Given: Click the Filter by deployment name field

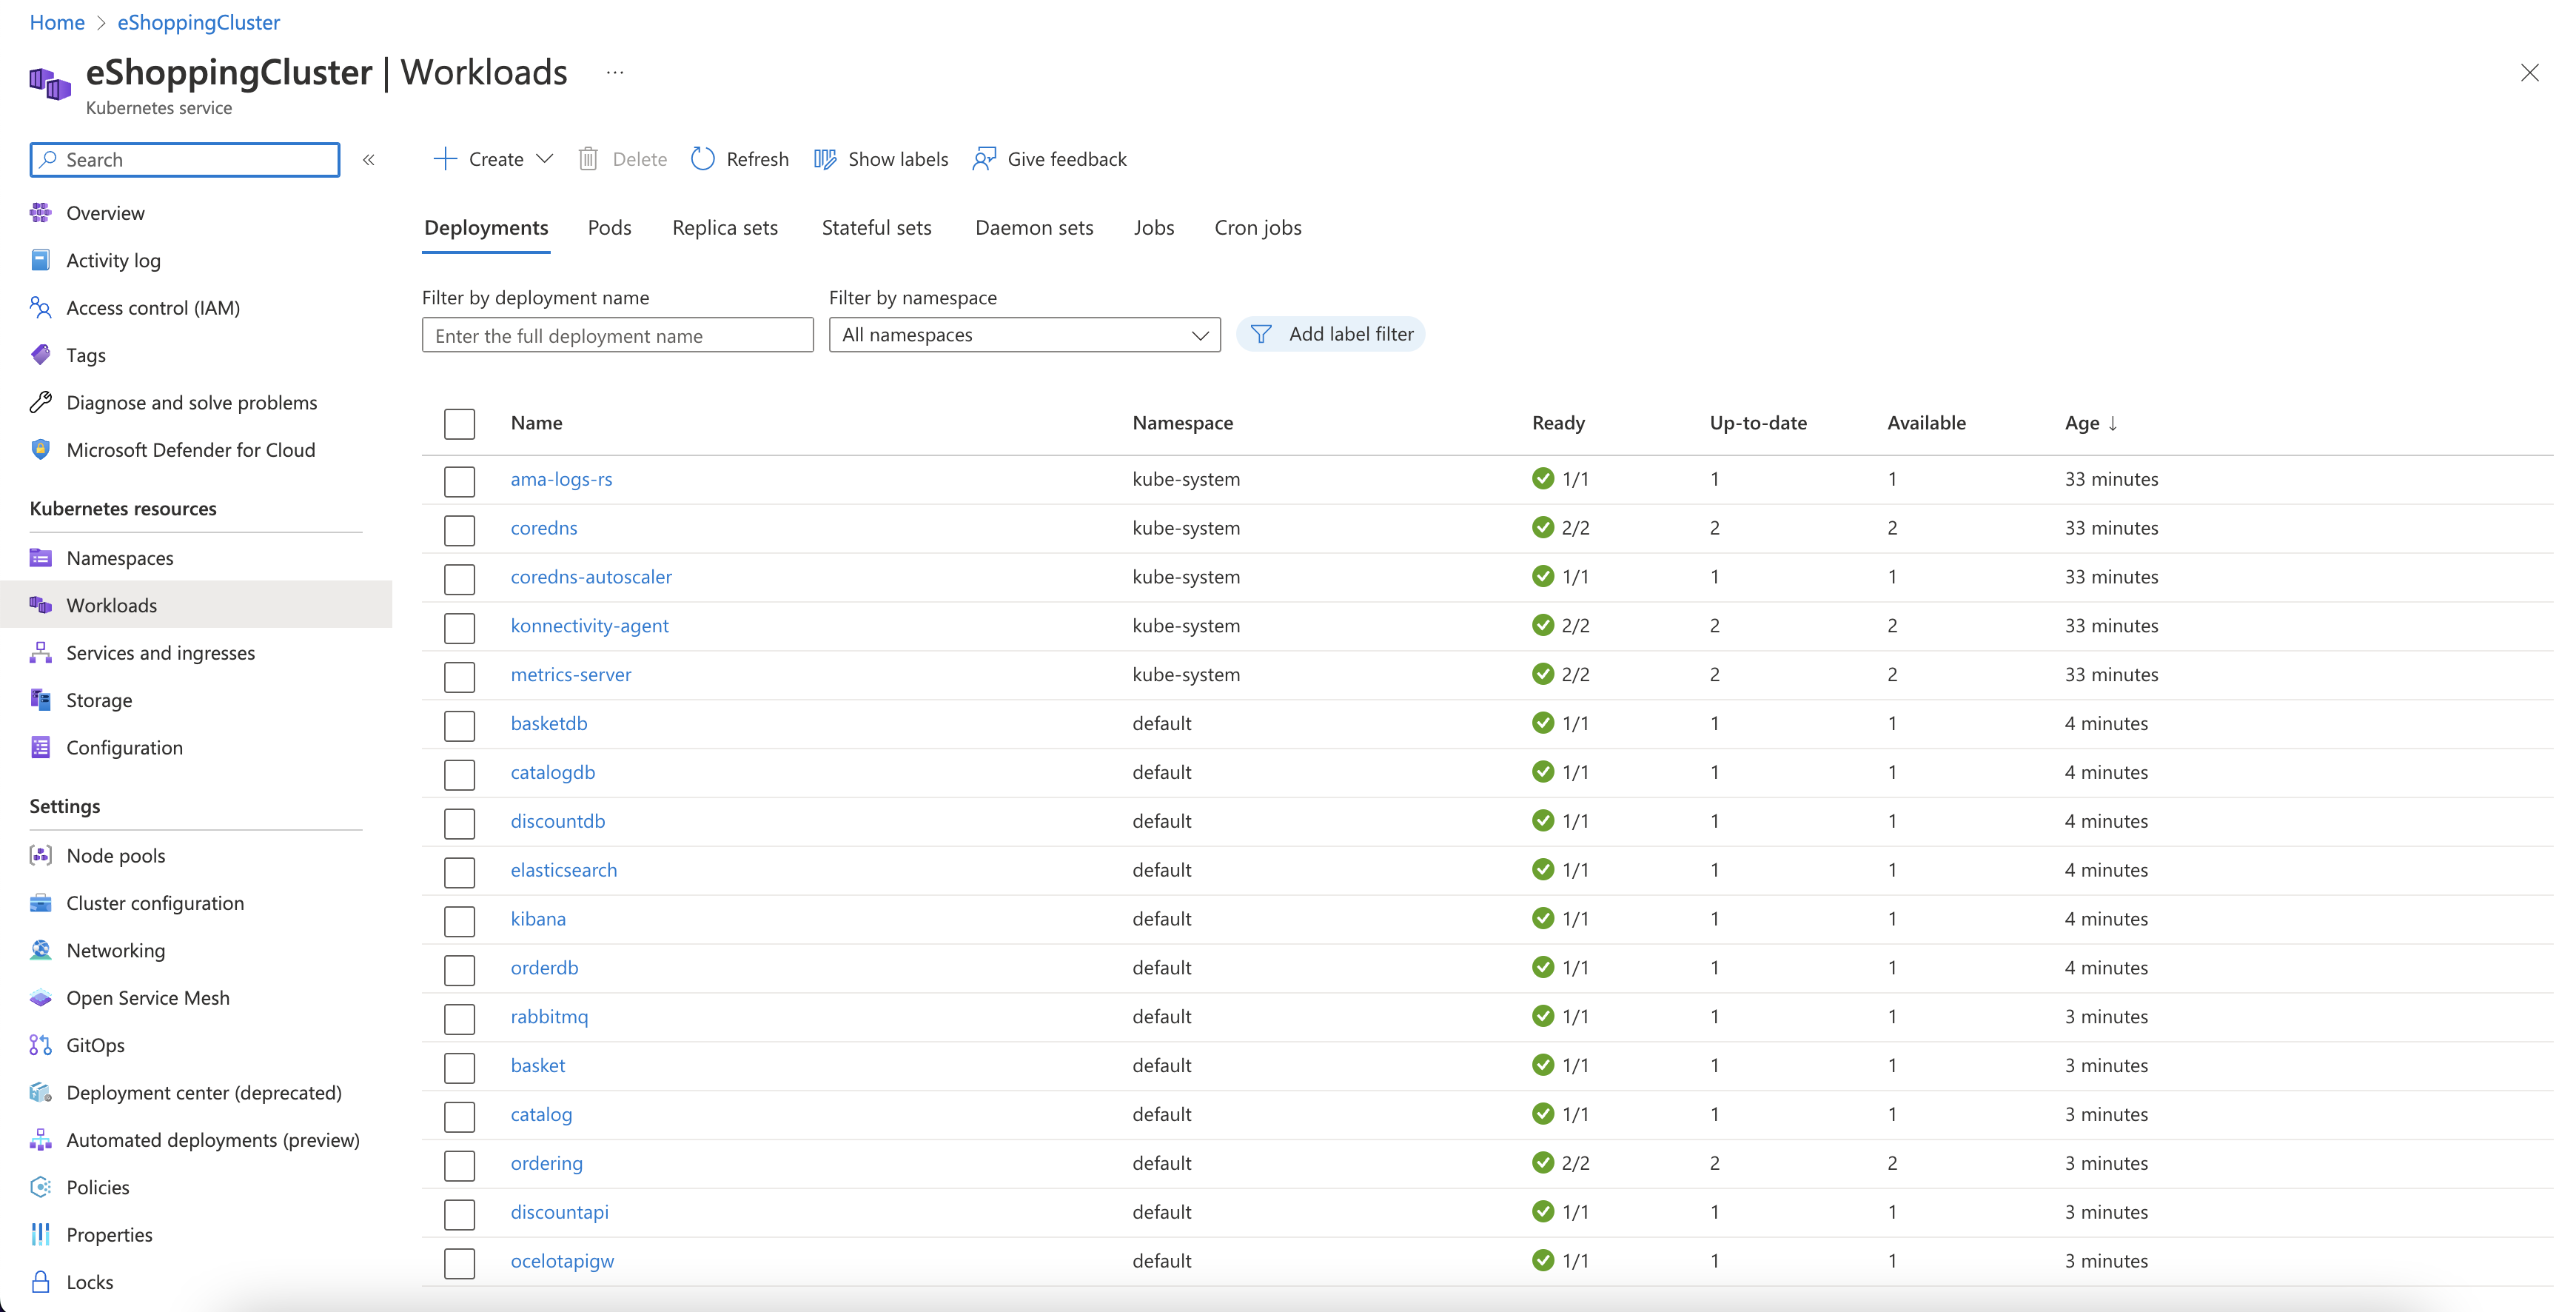Looking at the screenshot, I should point(617,335).
